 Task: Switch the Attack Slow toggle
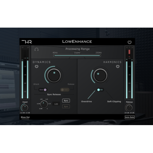43,90
